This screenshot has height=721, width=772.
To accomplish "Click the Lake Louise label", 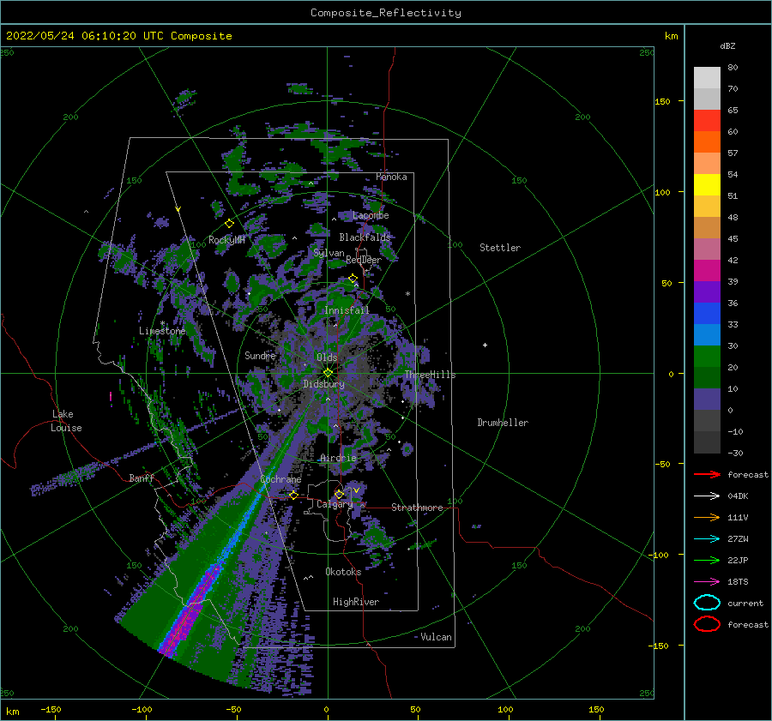I will [66, 421].
